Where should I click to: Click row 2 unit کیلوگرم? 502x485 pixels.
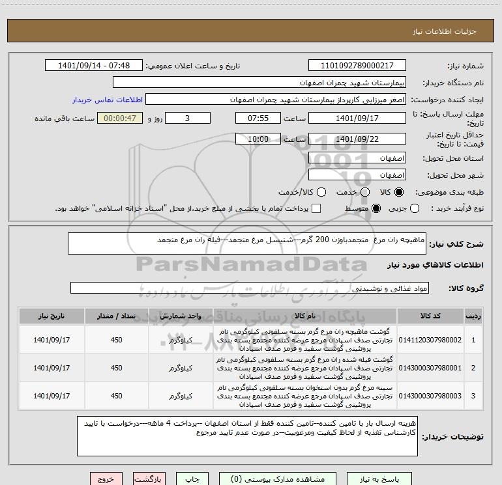[x=181, y=368]
